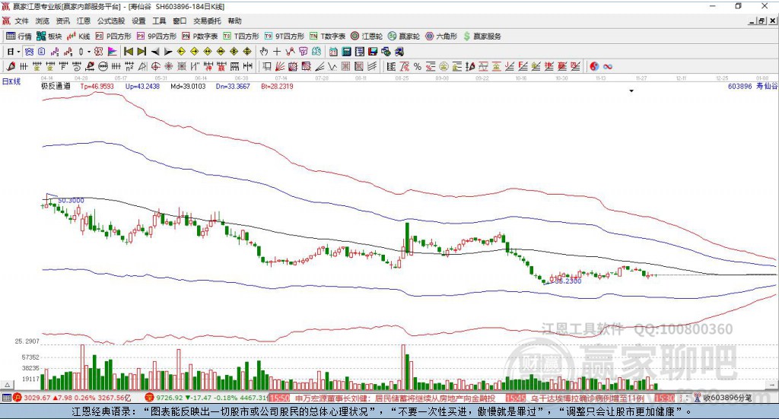The image size is (779, 419).
Task: Click the 极反通道 indicator name
Action: tap(56, 86)
